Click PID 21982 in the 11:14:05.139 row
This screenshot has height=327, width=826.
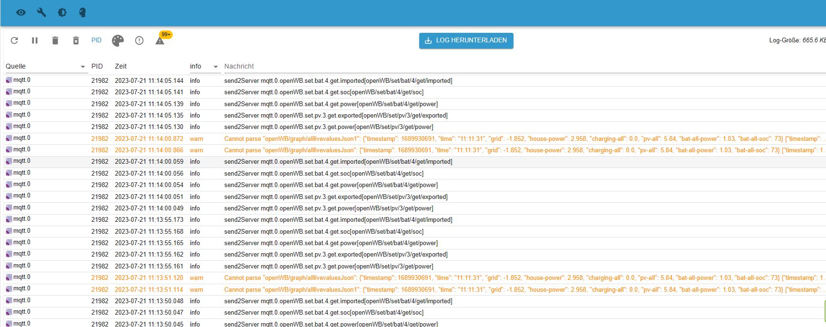coord(100,104)
